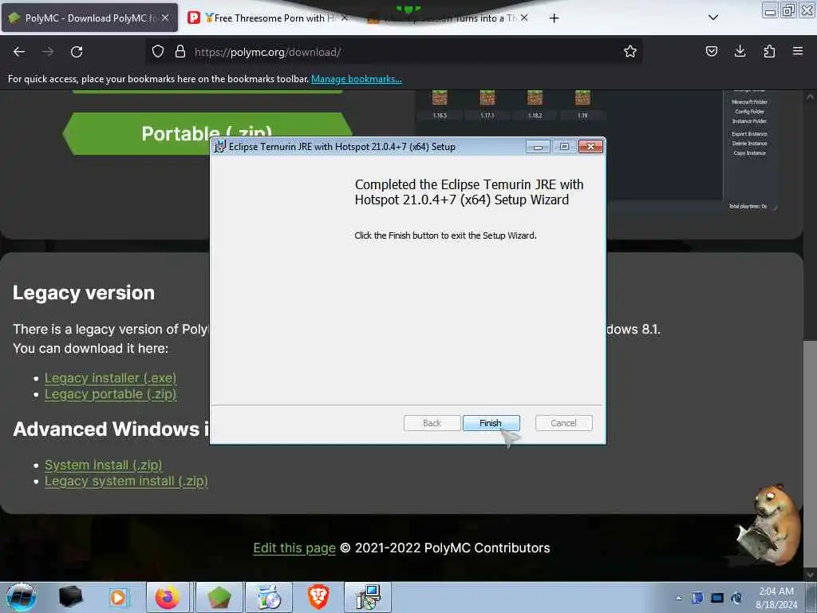This screenshot has height=613, width=817.
Task: Open the new tab plus button
Action: click(x=554, y=18)
